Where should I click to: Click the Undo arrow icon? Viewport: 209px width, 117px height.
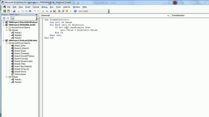pyautogui.click(x=35, y=11)
